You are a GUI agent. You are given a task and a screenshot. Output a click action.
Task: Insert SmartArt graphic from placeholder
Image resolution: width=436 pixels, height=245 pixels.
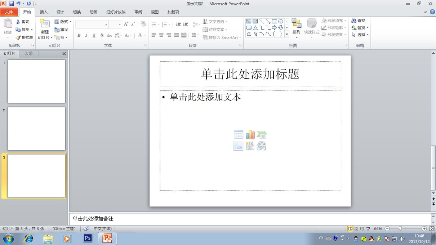262,135
